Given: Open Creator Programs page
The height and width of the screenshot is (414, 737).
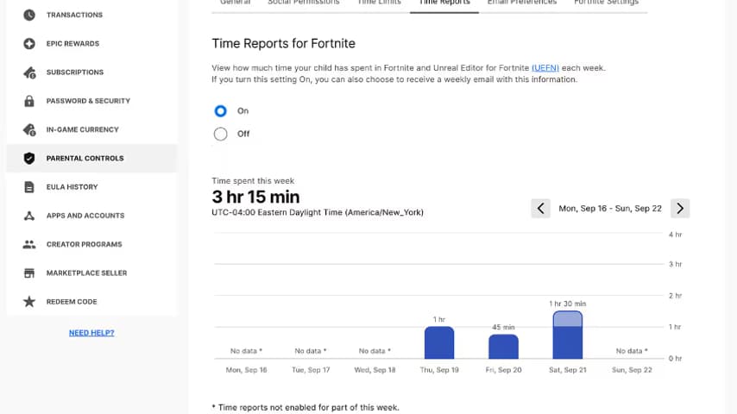Looking at the screenshot, I should pyautogui.click(x=92, y=244).
